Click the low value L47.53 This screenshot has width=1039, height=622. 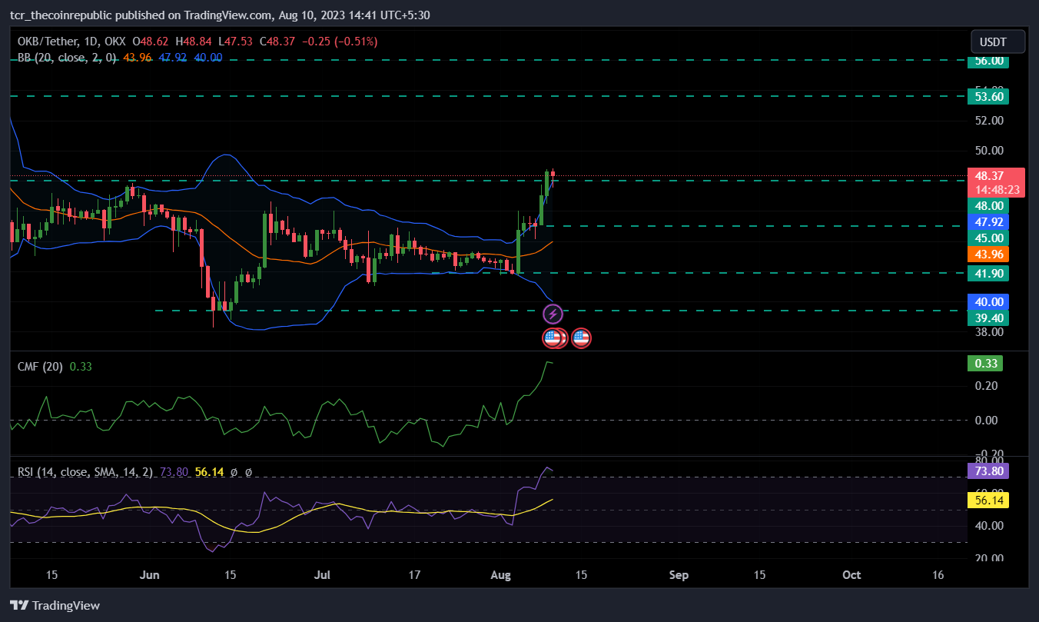[x=234, y=41]
